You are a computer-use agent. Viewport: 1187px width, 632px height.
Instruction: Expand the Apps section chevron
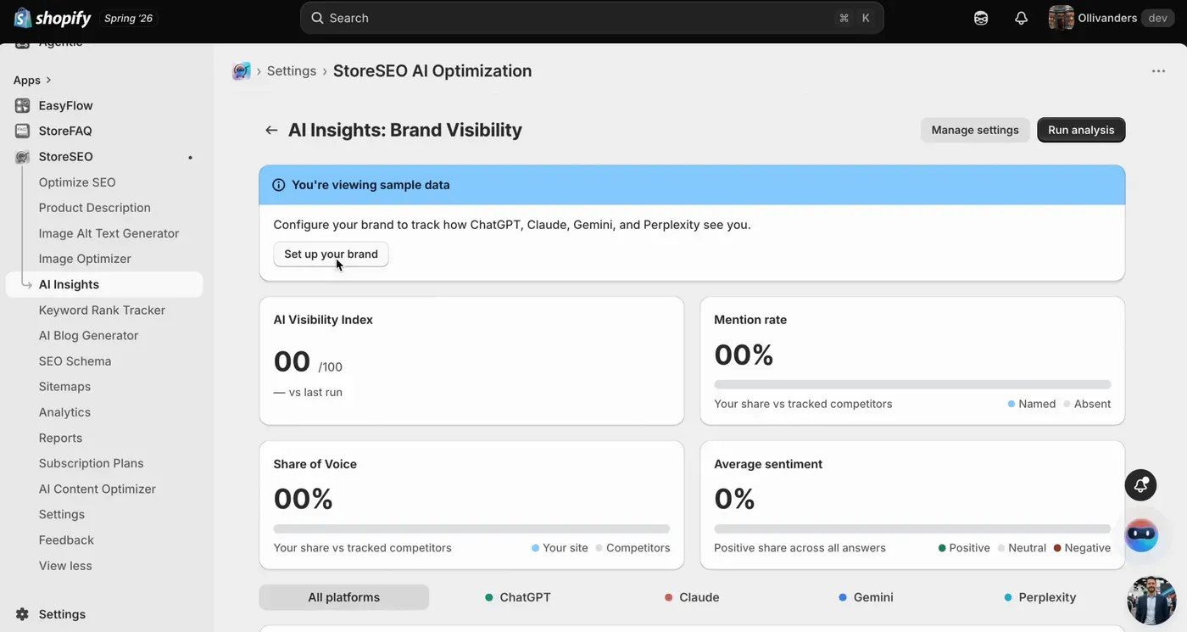48,80
